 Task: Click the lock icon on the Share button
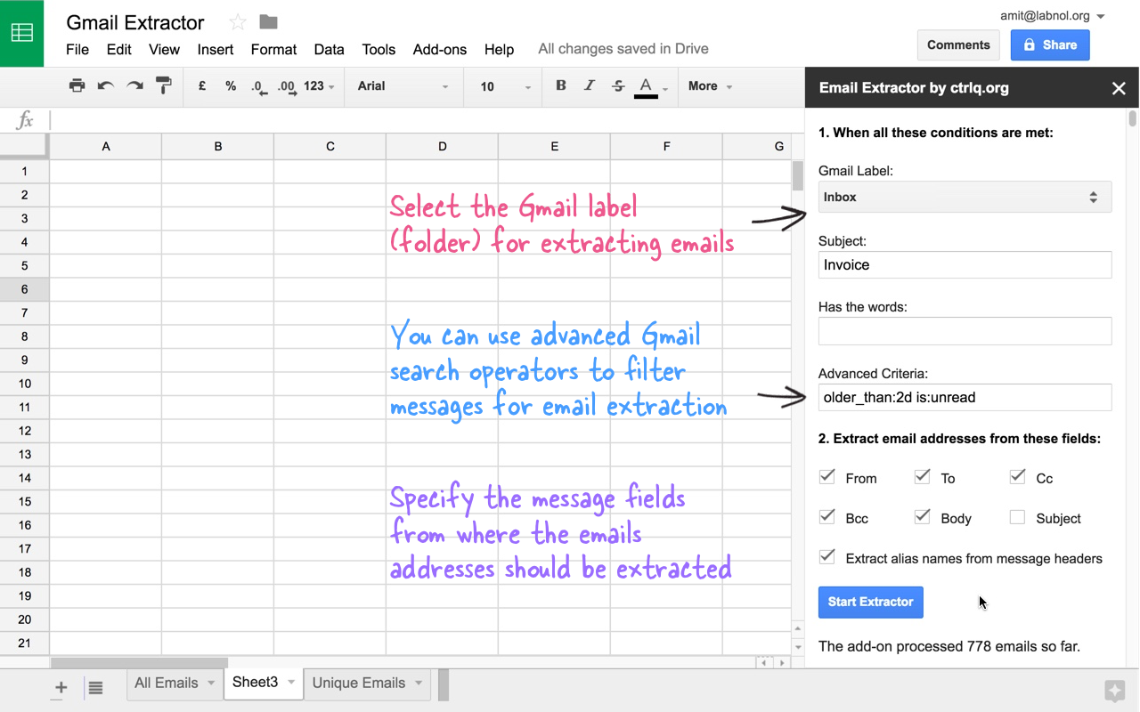(1029, 44)
